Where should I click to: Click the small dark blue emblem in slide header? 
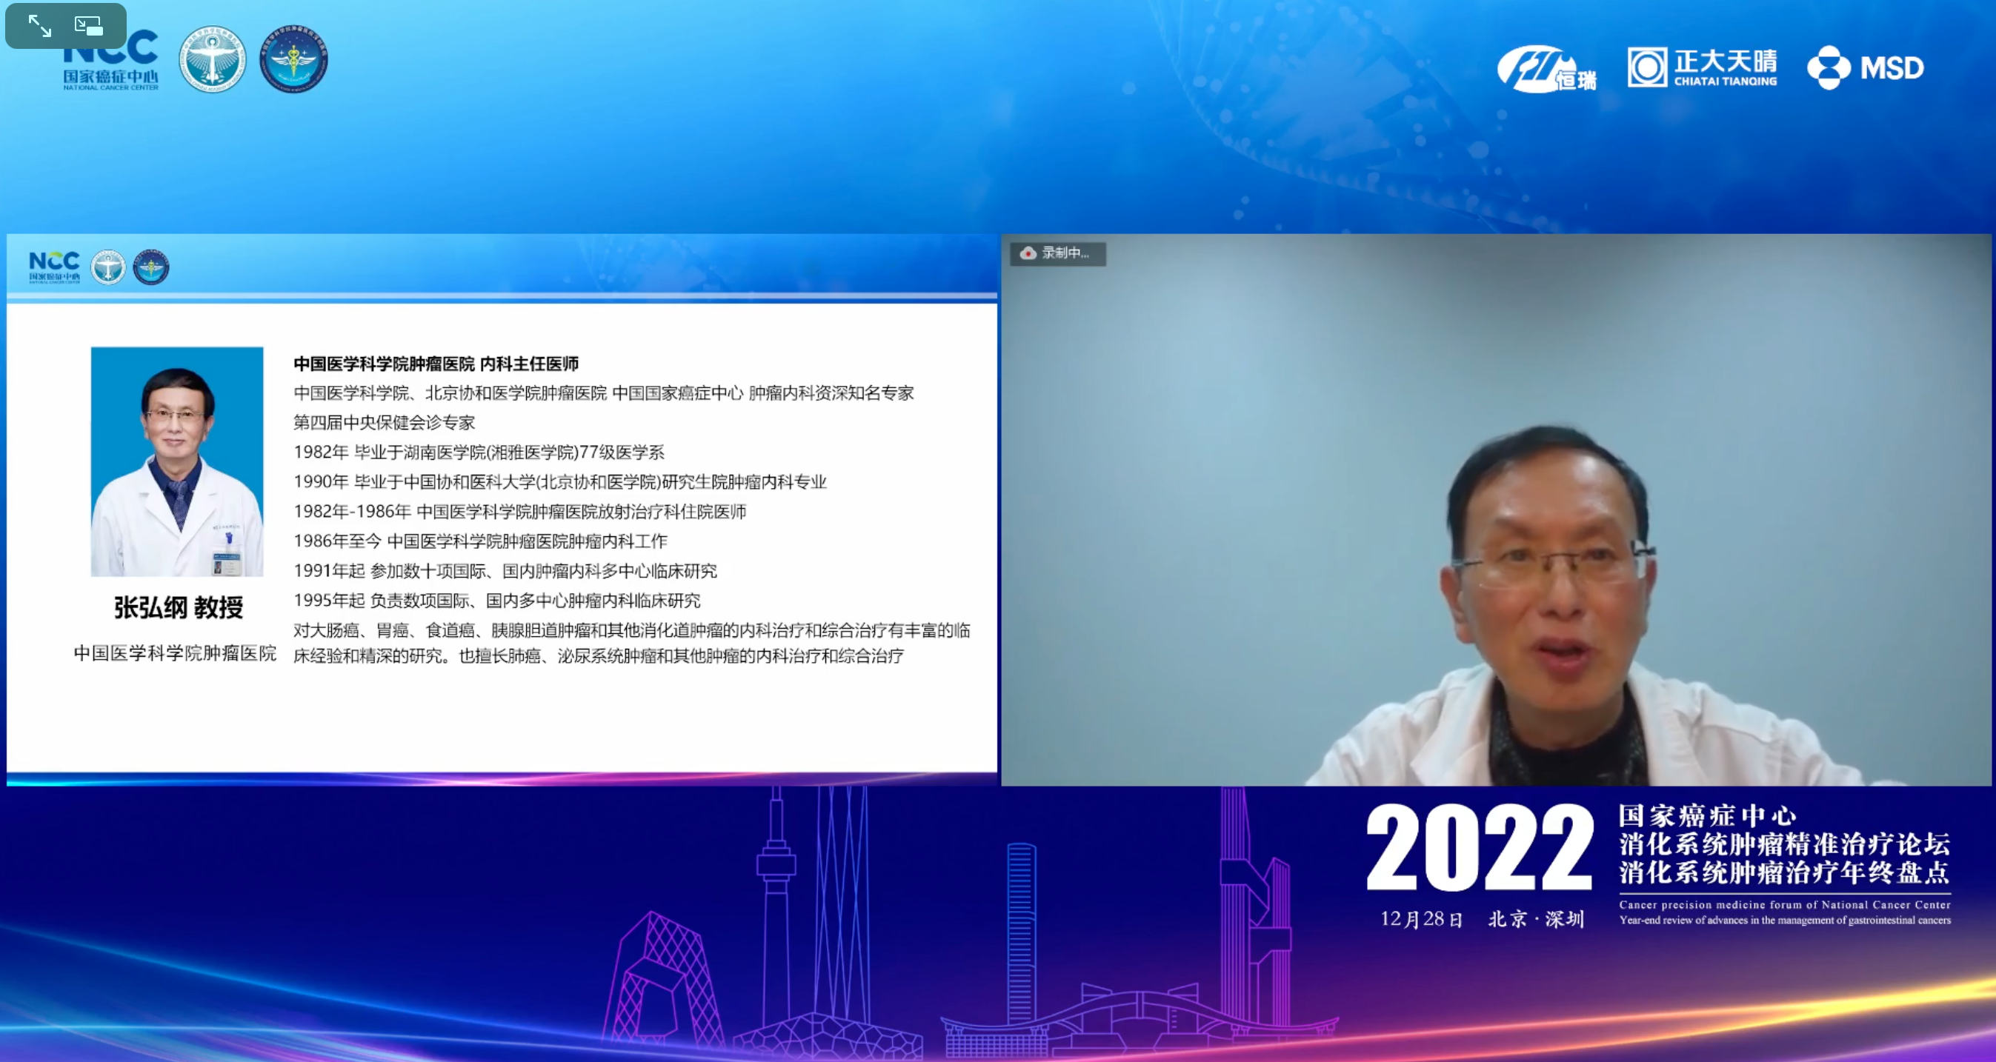(x=151, y=267)
